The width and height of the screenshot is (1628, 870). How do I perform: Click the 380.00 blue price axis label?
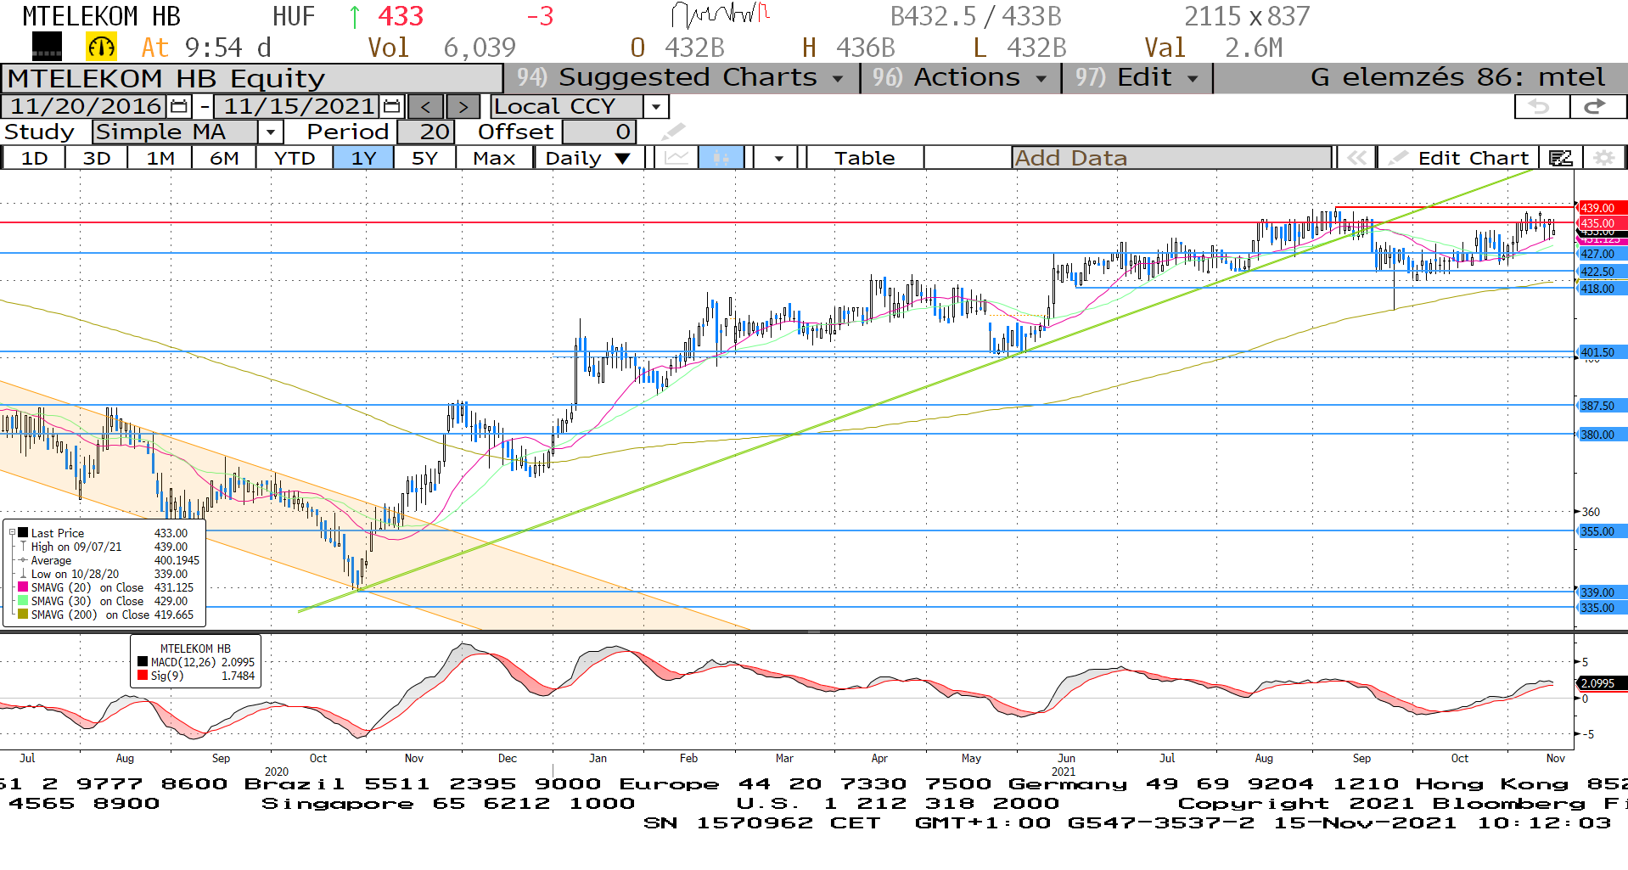(x=1601, y=435)
